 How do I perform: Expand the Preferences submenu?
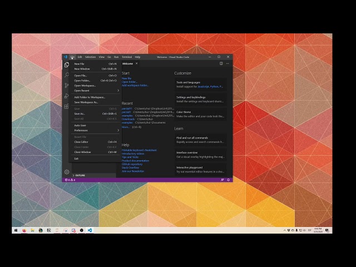[95, 130]
